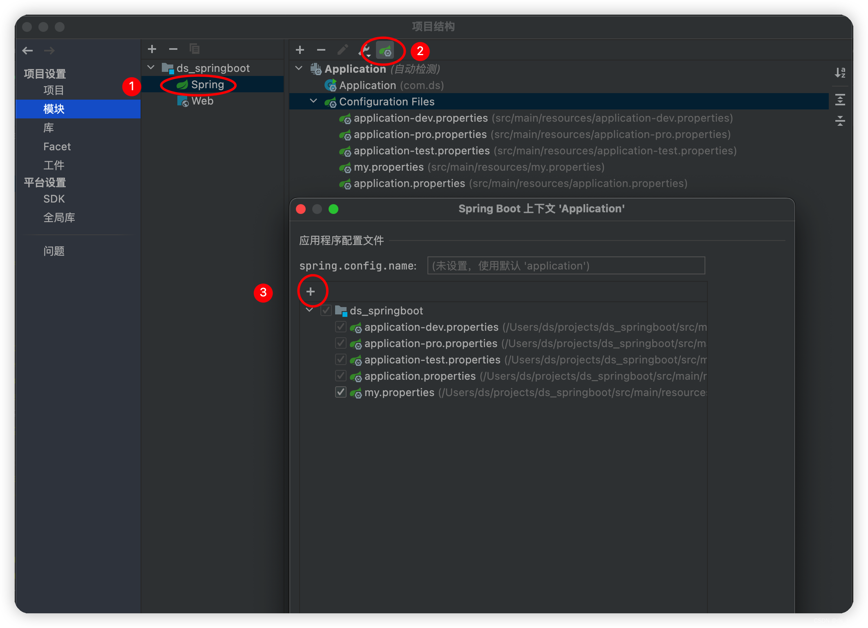Toggle application-test.properties checkbox in dialog

point(341,359)
